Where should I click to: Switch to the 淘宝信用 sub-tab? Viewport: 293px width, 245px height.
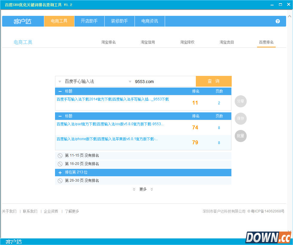(147, 42)
